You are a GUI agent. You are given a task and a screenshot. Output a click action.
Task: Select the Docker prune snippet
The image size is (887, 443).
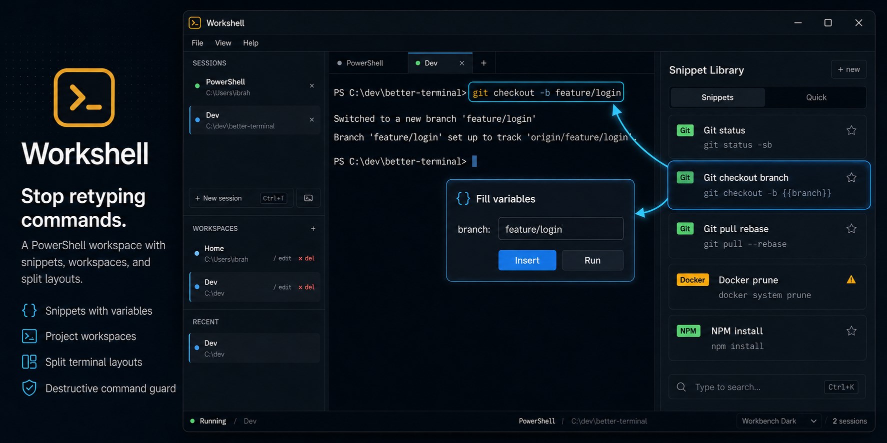pos(767,287)
